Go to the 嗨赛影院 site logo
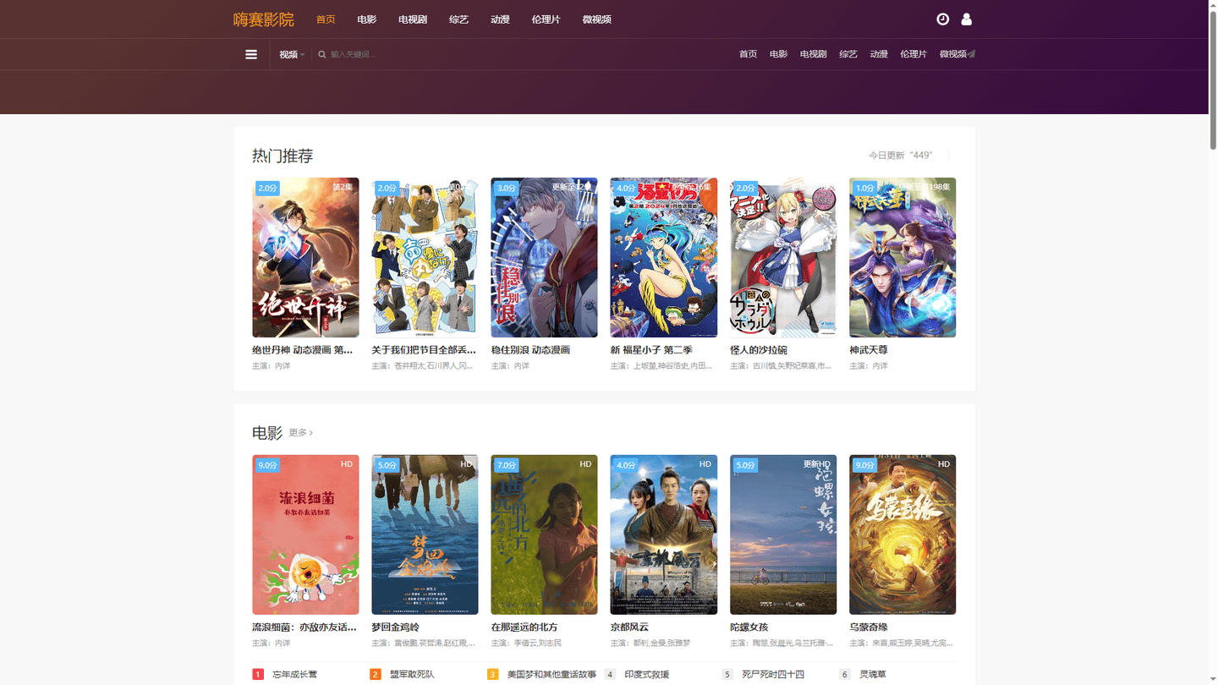Screen dimensions: 1218x685 tap(264, 19)
